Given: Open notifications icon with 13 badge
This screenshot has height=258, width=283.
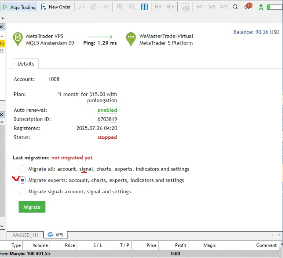Looking at the screenshot, I should pos(248,6).
